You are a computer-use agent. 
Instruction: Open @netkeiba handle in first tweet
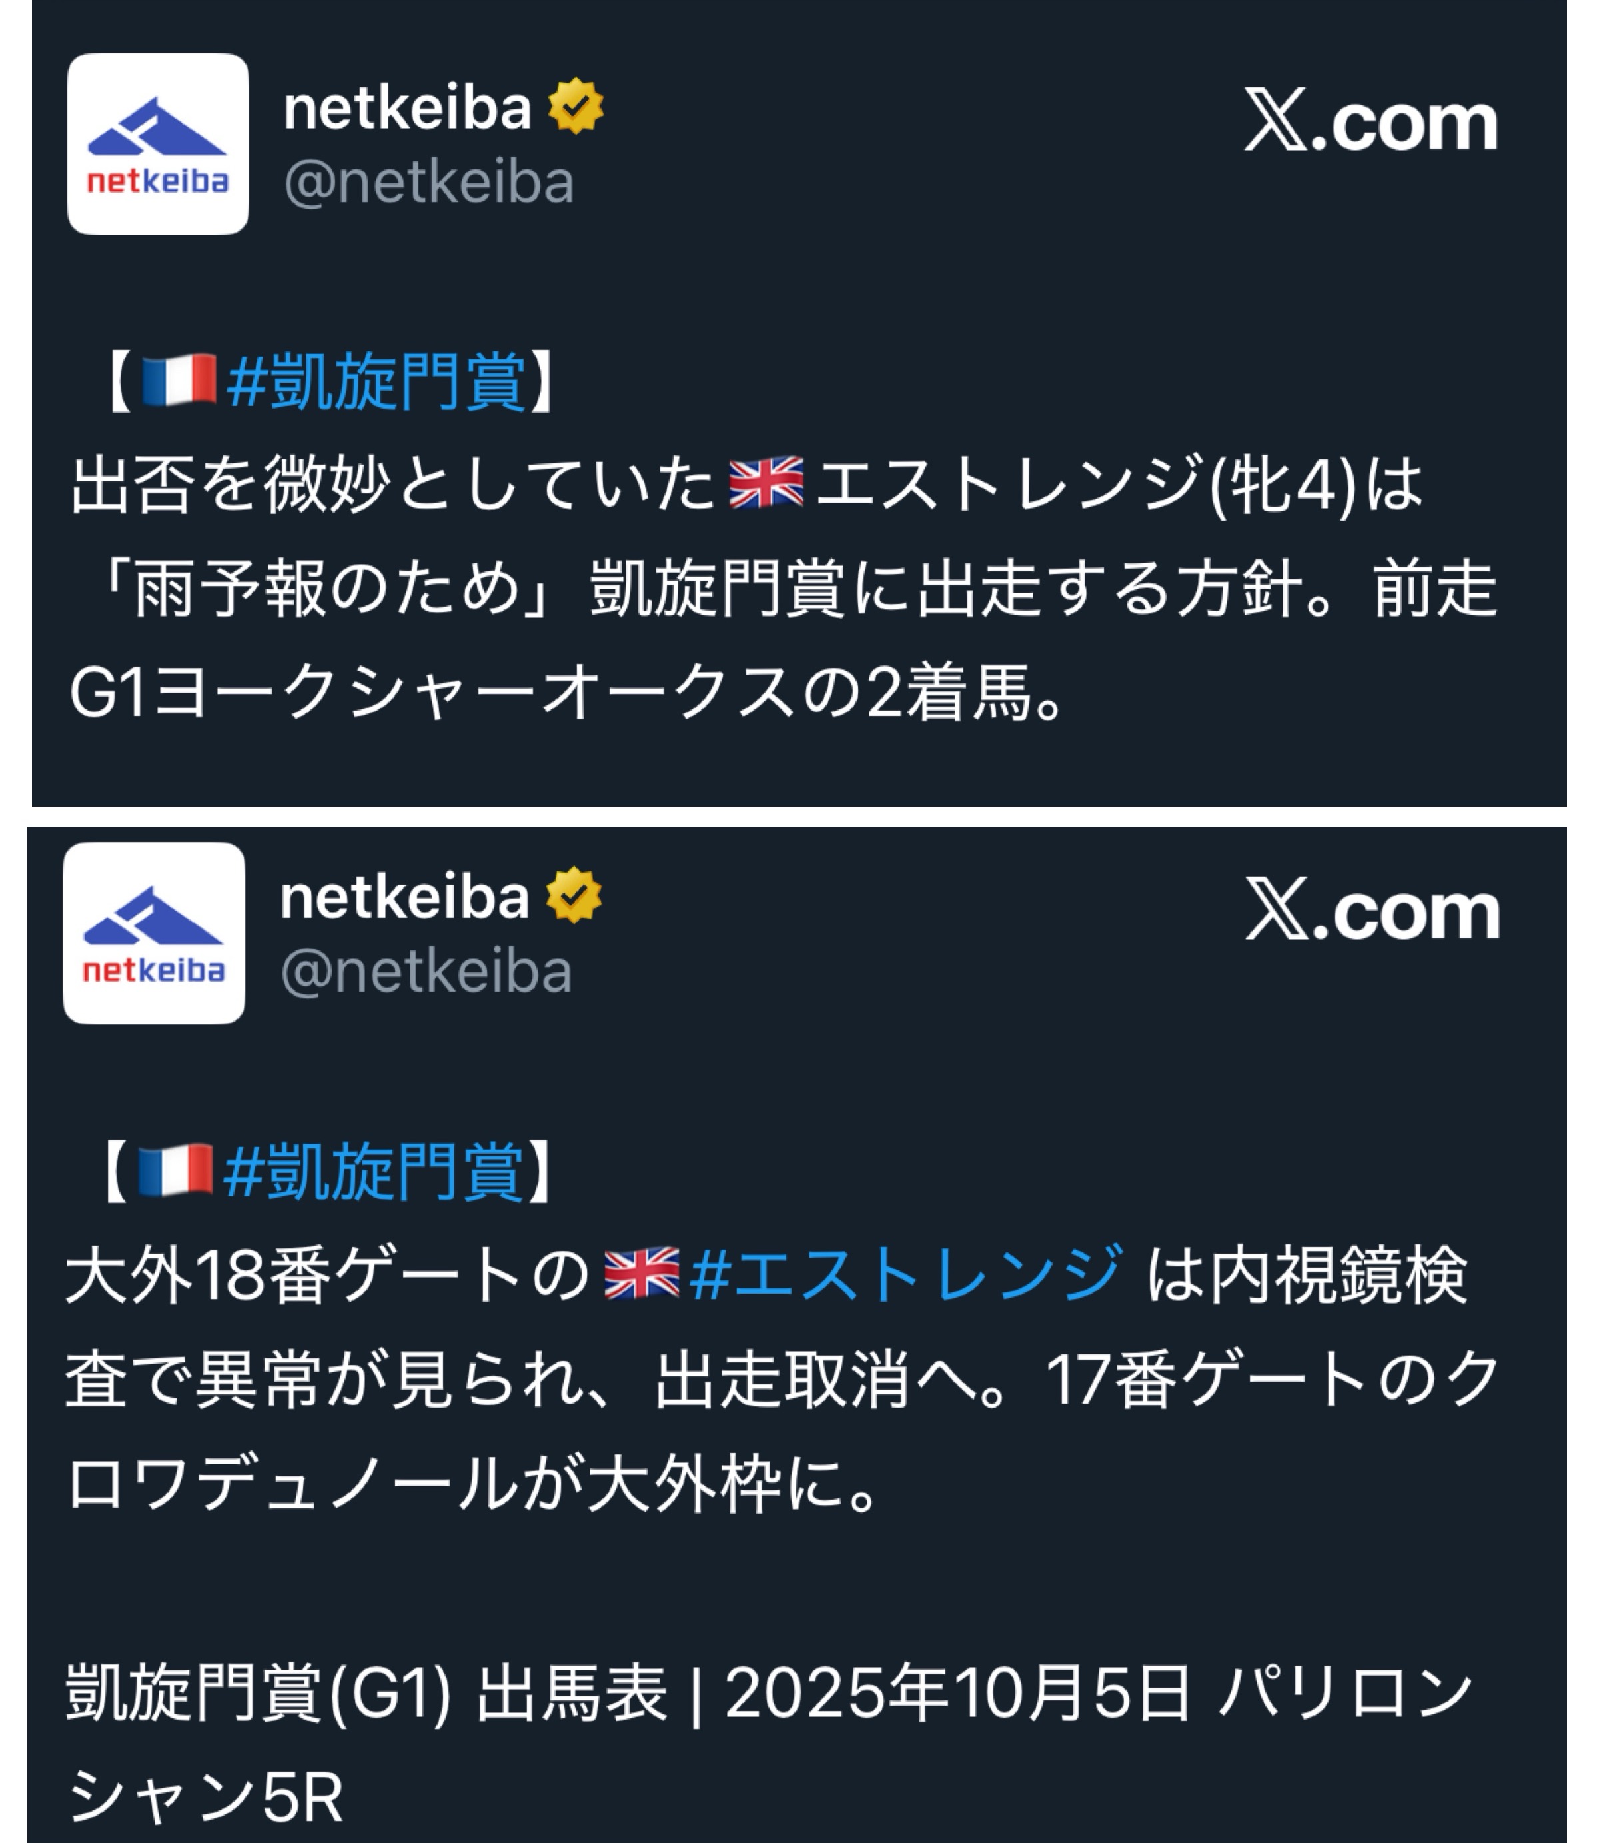point(428,183)
